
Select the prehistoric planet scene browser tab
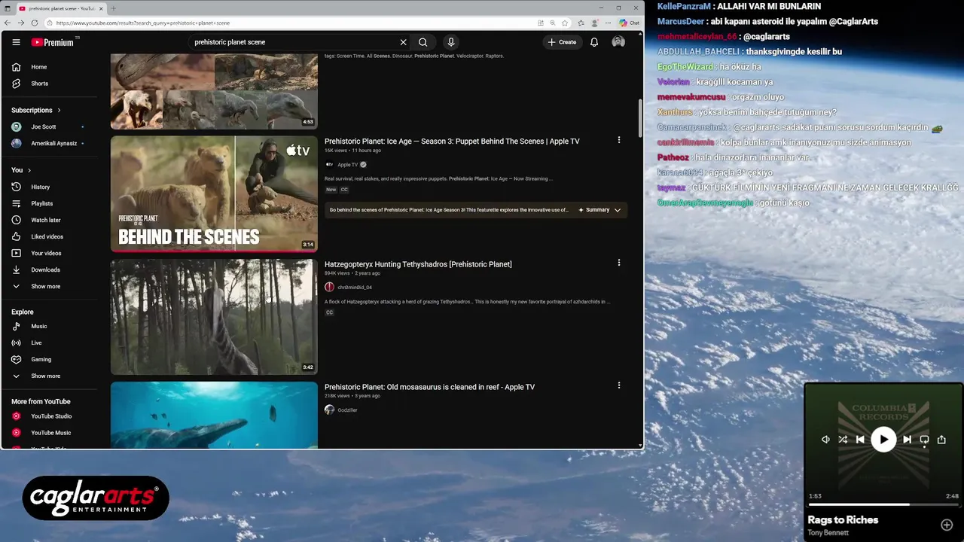61,8
